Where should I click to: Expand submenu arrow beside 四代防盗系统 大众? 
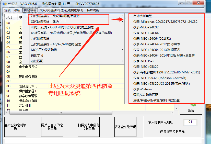122,16
